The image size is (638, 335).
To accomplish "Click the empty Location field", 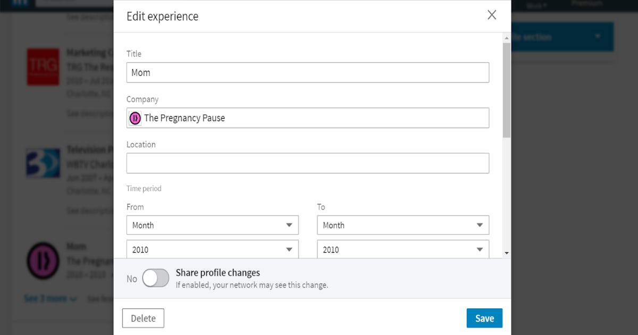I will (x=308, y=163).
